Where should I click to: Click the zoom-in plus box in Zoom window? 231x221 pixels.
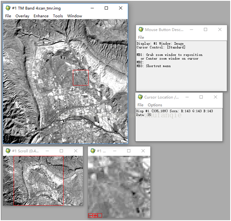pos(95,216)
